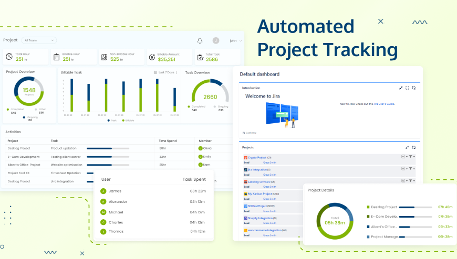Open the notification bell
457x259 pixels.
pyautogui.click(x=200, y=41)
